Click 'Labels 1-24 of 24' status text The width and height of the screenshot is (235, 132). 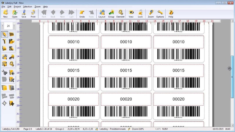(44, 129)
